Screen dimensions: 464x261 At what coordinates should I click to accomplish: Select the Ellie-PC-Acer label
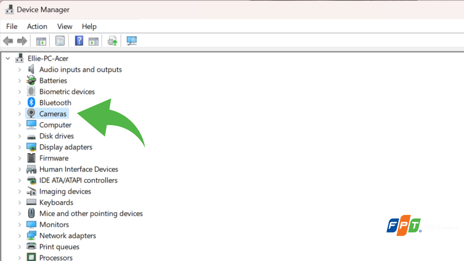pyautogui.click(x=48, y=59)
